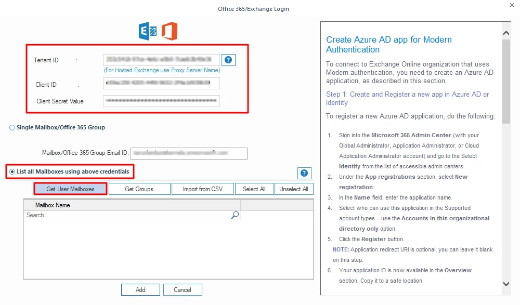This screenshot has height=305, width=520.
Task: Click the Cancel button
Action: point(183,290)
